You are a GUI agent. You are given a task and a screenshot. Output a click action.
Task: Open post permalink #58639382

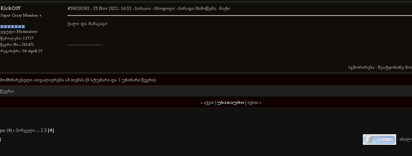click(x=79, y=9)
